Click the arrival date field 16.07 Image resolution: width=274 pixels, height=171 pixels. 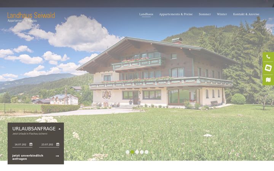(x=22, y=144)
